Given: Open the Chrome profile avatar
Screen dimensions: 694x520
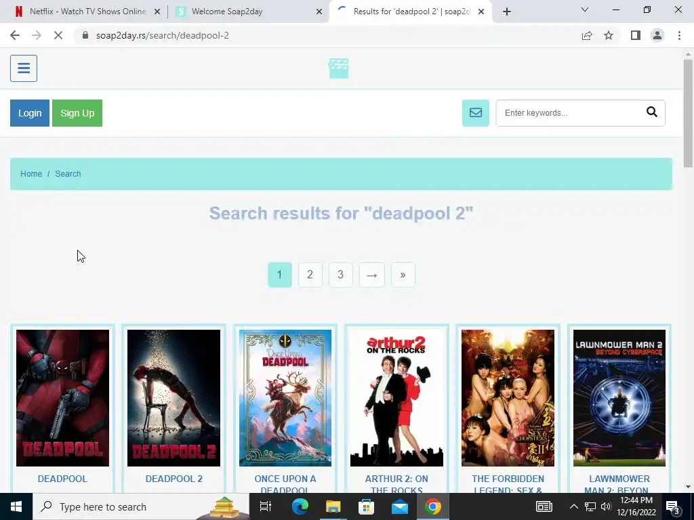Looking at the screenshot, I should (x=657, y=35).
